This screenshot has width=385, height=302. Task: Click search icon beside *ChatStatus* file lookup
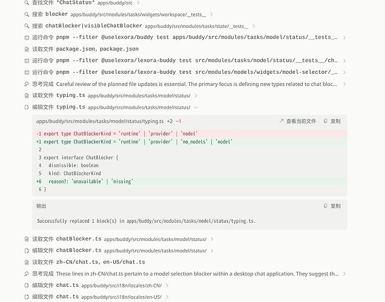pyautogui.click(x=27, y=3)
